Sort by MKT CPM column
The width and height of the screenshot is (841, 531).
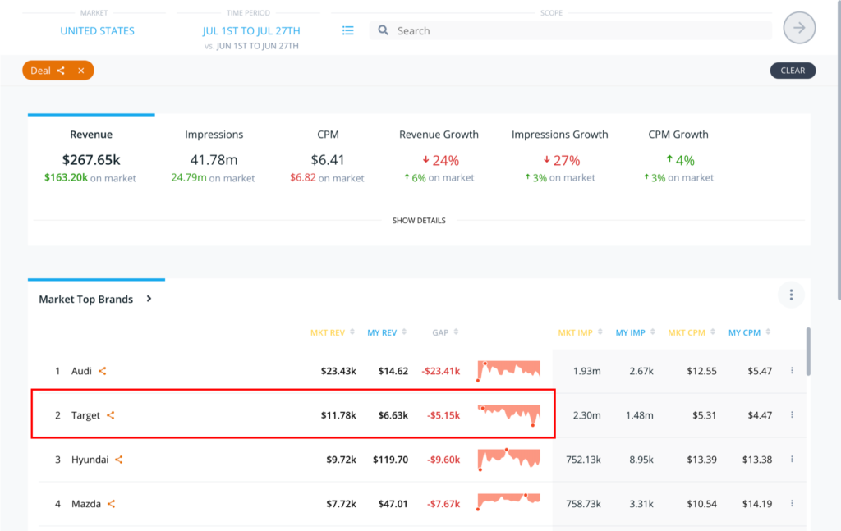tap(692, 332)
